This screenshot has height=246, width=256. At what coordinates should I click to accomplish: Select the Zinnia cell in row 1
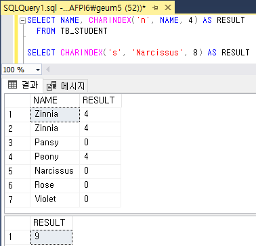click(x=55, y=115)
